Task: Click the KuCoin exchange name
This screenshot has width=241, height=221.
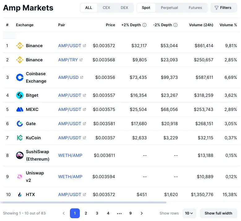Action: click(33, 138)
